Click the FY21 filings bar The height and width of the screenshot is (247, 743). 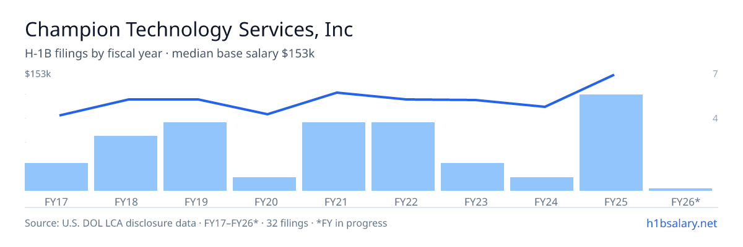[334, 156]
